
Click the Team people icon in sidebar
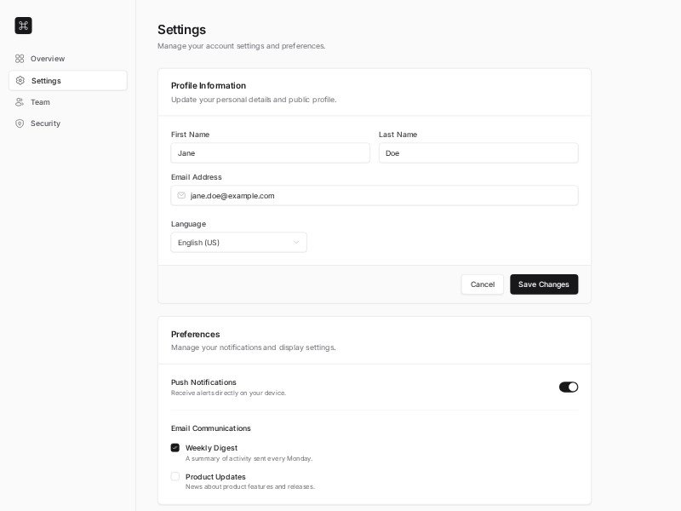20,102
